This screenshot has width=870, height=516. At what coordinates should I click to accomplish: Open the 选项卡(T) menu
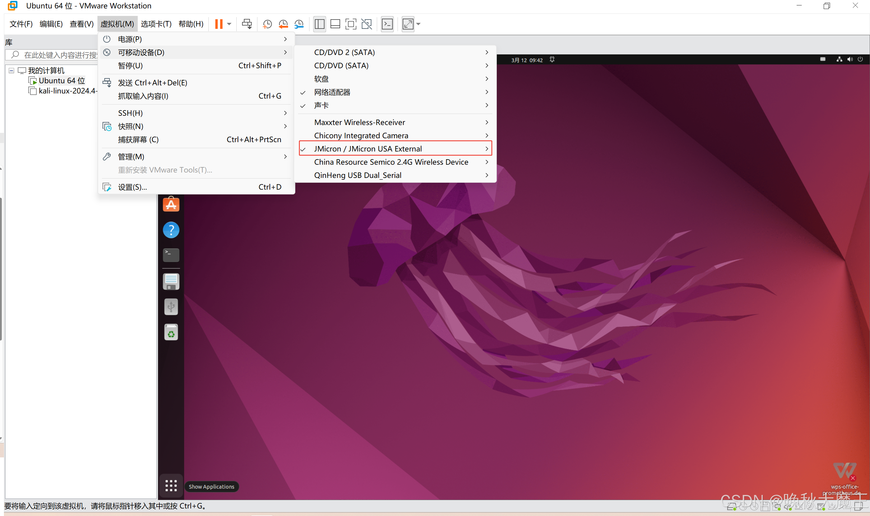pyautogui.click(x=156, y=24)
